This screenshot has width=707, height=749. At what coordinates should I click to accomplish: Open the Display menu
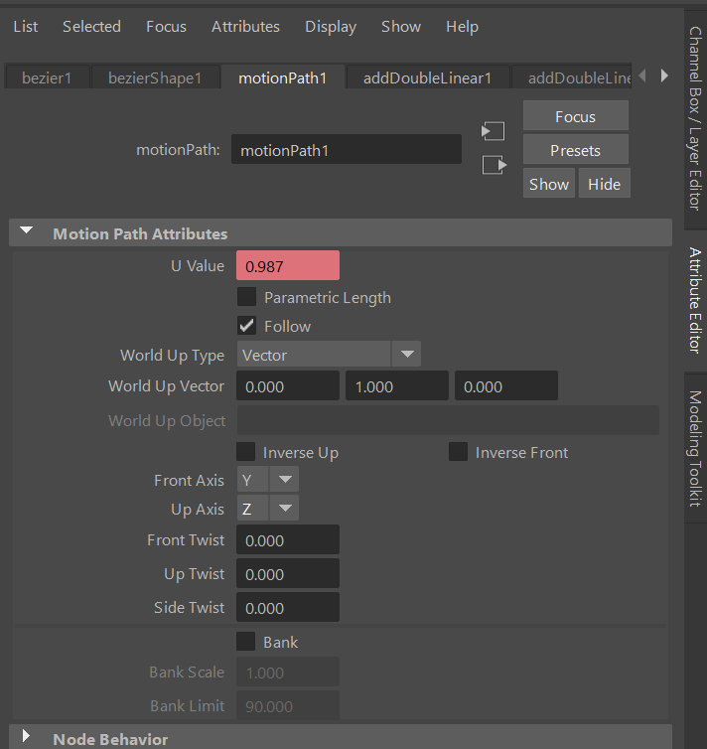point(331,27)
